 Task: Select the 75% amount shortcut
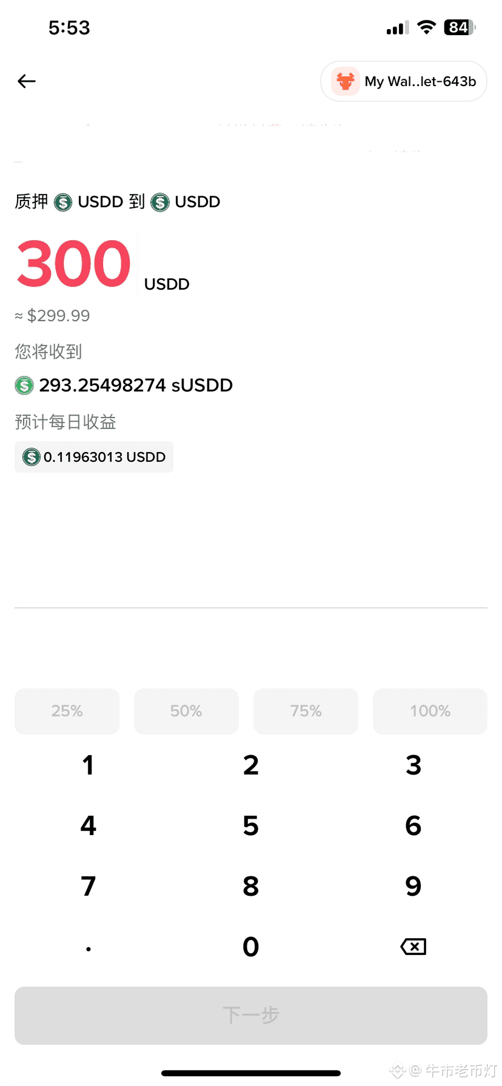coord(306,711)
